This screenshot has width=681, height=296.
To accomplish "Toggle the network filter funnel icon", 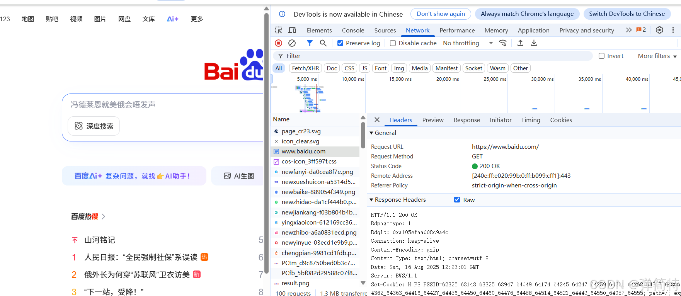I will (310, 43).
